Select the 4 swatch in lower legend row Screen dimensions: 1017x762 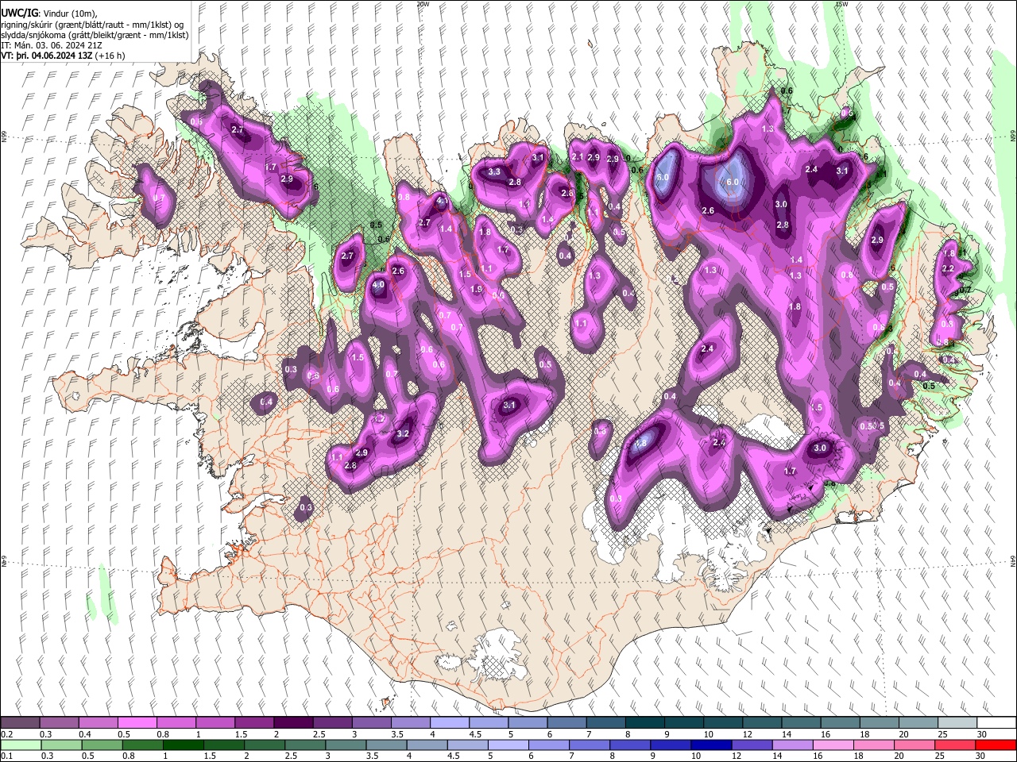[428, 745]
